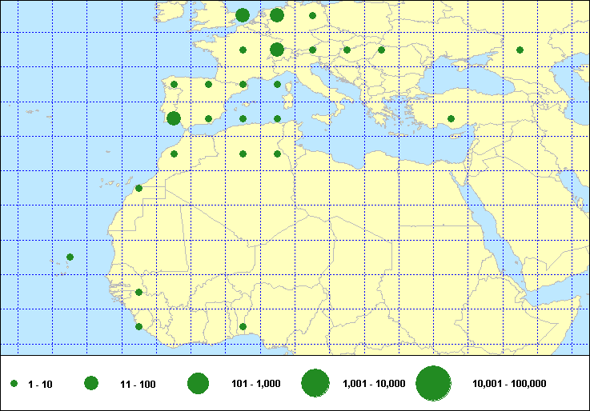Click the marker over Romania
The width and height of the screenshot is (590, 411).
point(381,50)
